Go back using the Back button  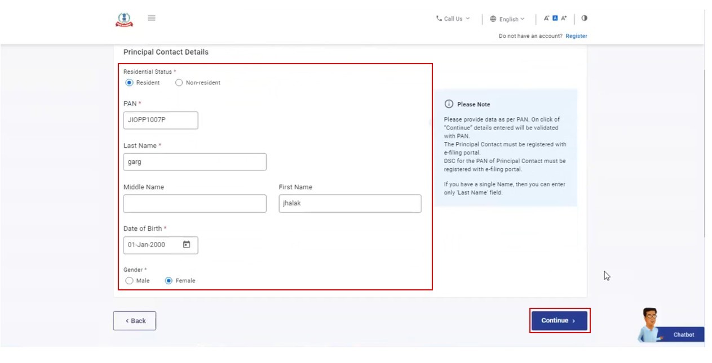click(135, 321)
